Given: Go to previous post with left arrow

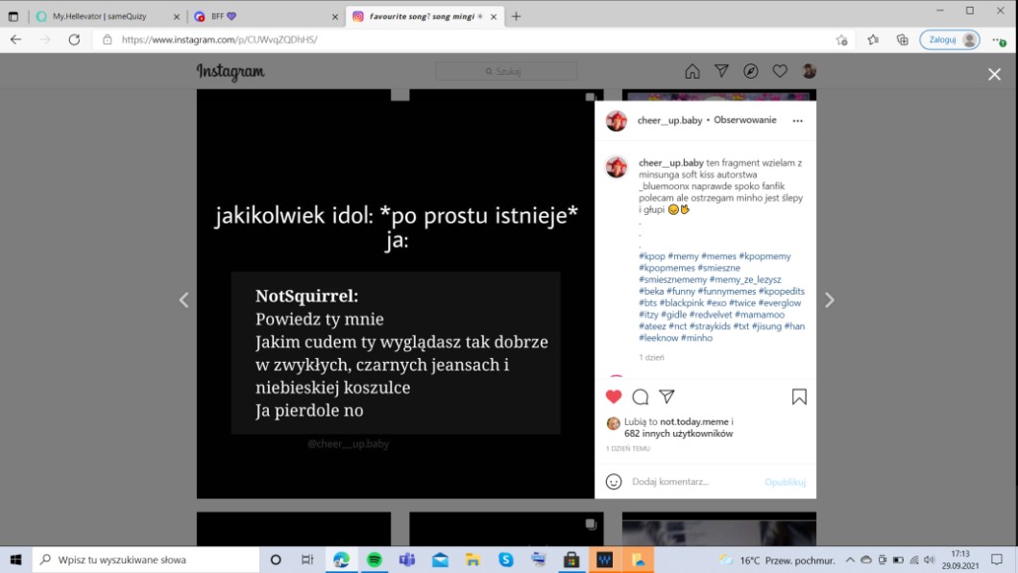Looking at the screenshot, I should pos(183,300).
